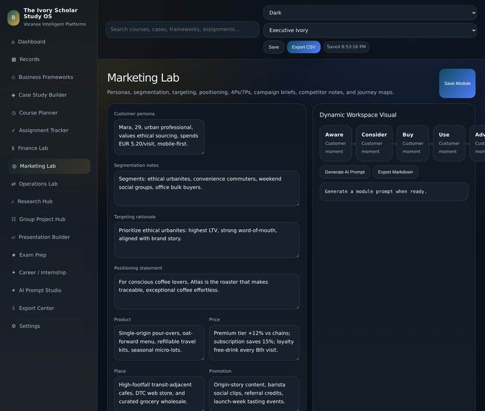The image size is (485, 411).
Task: Click the AI Prompt Studio icon
Action: pos(13,291)
